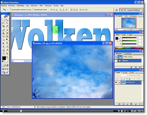147x115 pixels.
Task: Switch to the Stalen tab
Action: coord(124,35)
